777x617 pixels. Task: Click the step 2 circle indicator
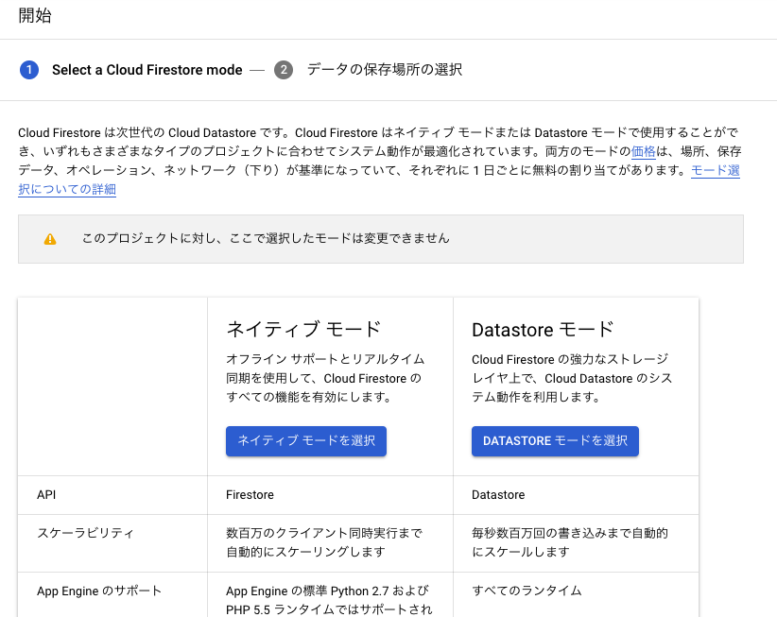pyautogui.click(x=283, y=70)
